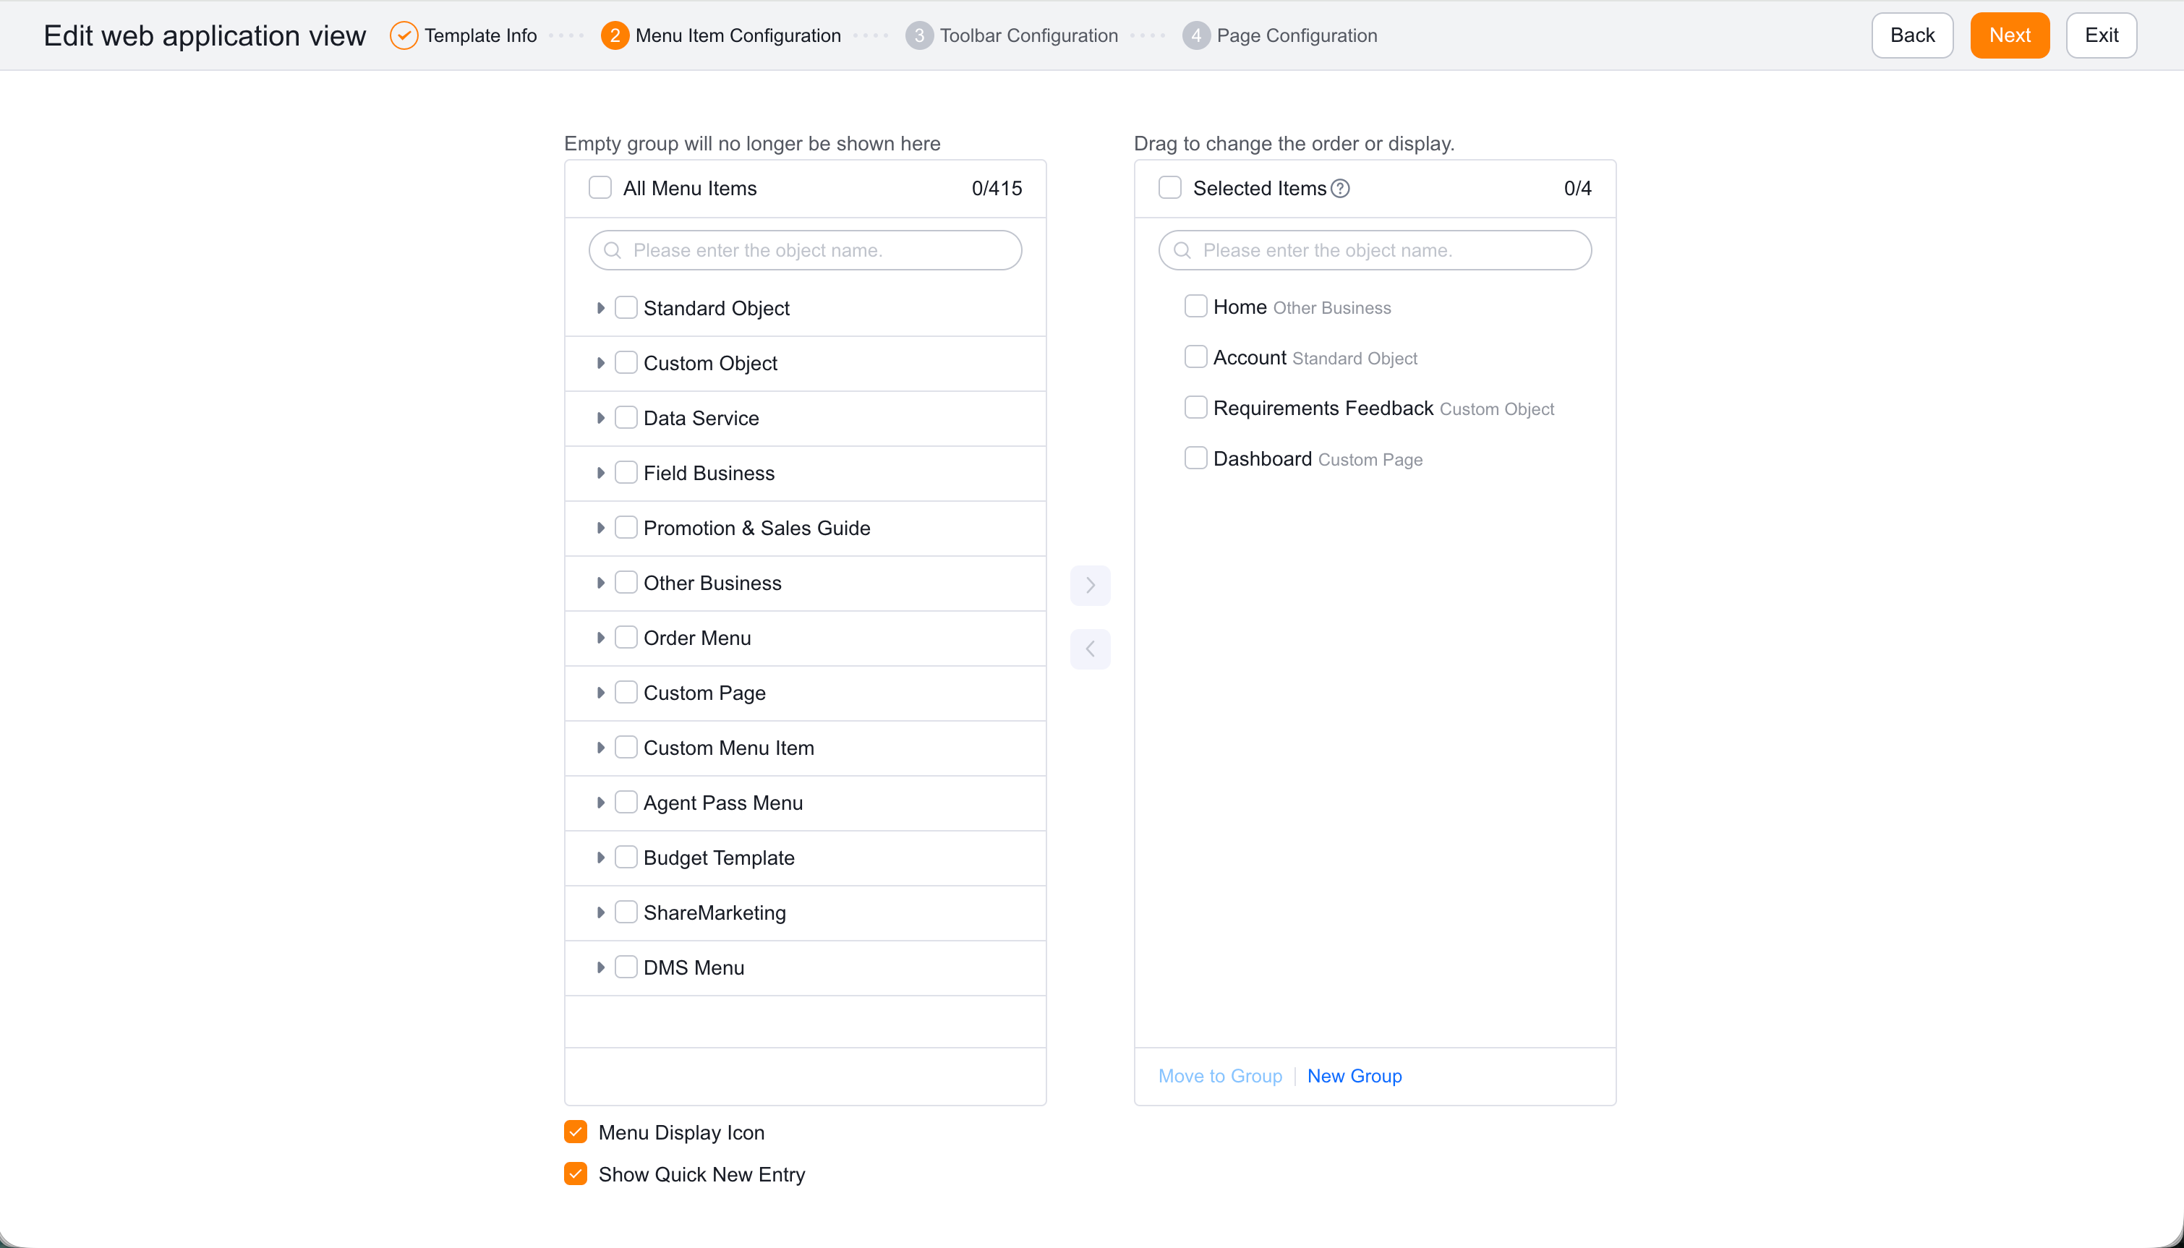Click the Dashboard Custom Page label
The width and height of the screenshot is (2184, 1248).
pyautogui.click(x=1318, y=458)
